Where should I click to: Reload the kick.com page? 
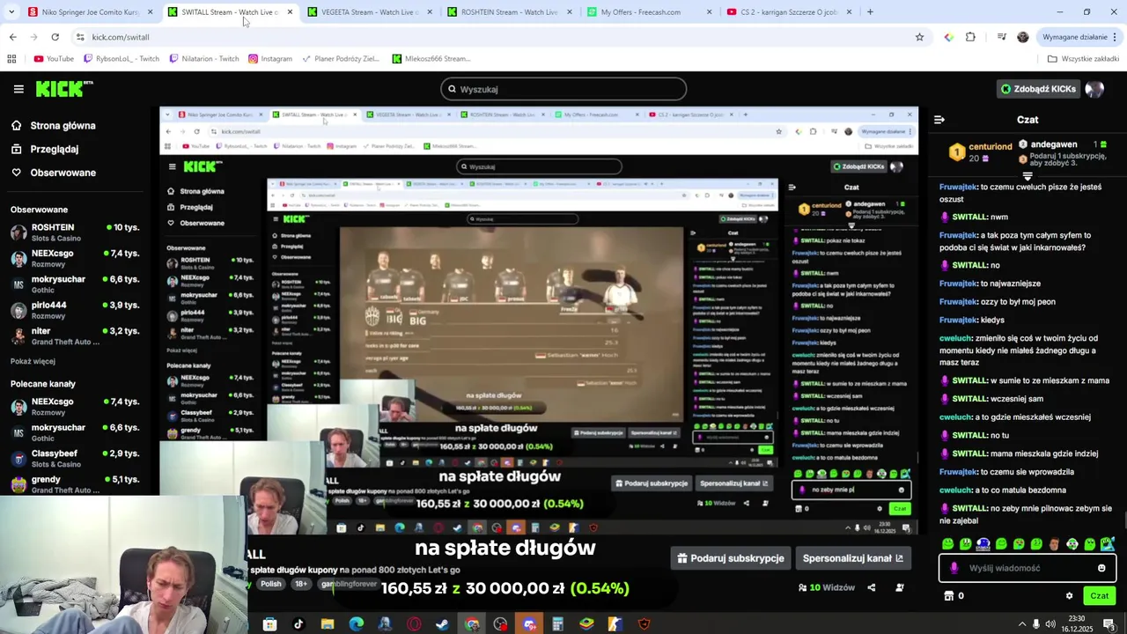pyautogui.click(x=55, y=37)
